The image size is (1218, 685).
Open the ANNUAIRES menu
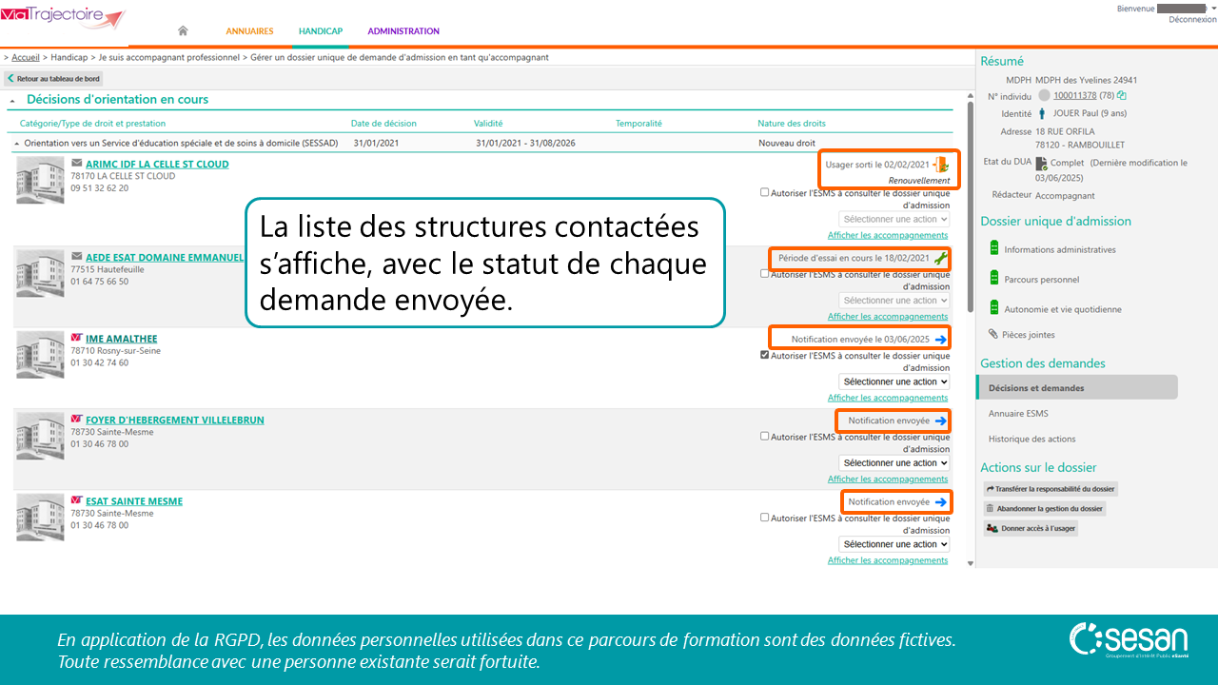point(249,31)
